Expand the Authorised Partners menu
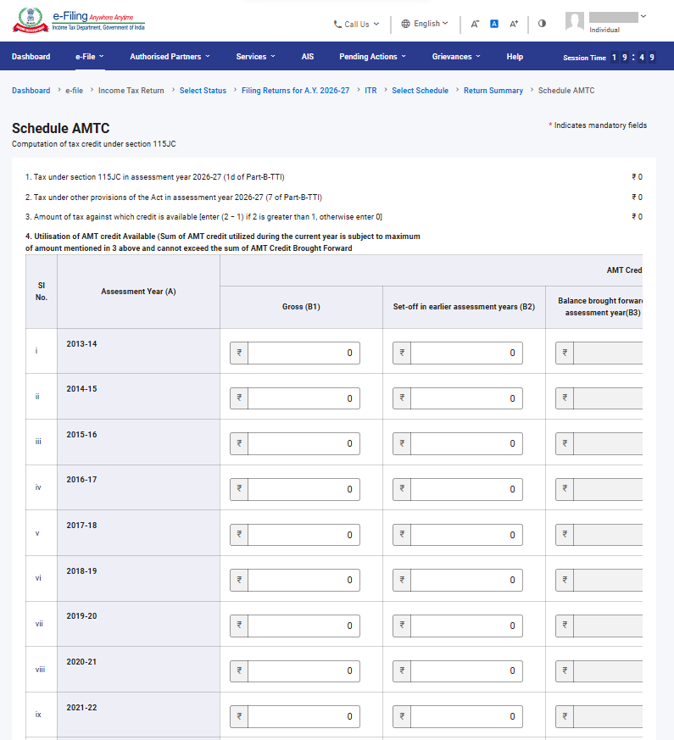674x740 pixels. [x=170, y=57]
